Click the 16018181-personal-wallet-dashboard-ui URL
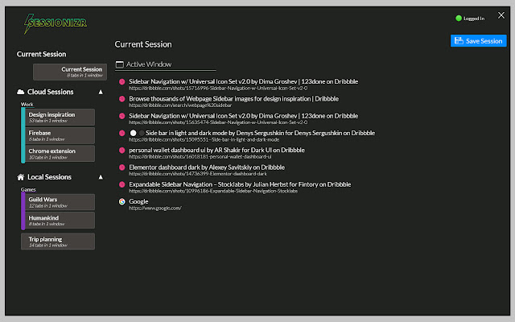Image resolution: width=515 pixels, height=322 pixels. pos(200,156)
